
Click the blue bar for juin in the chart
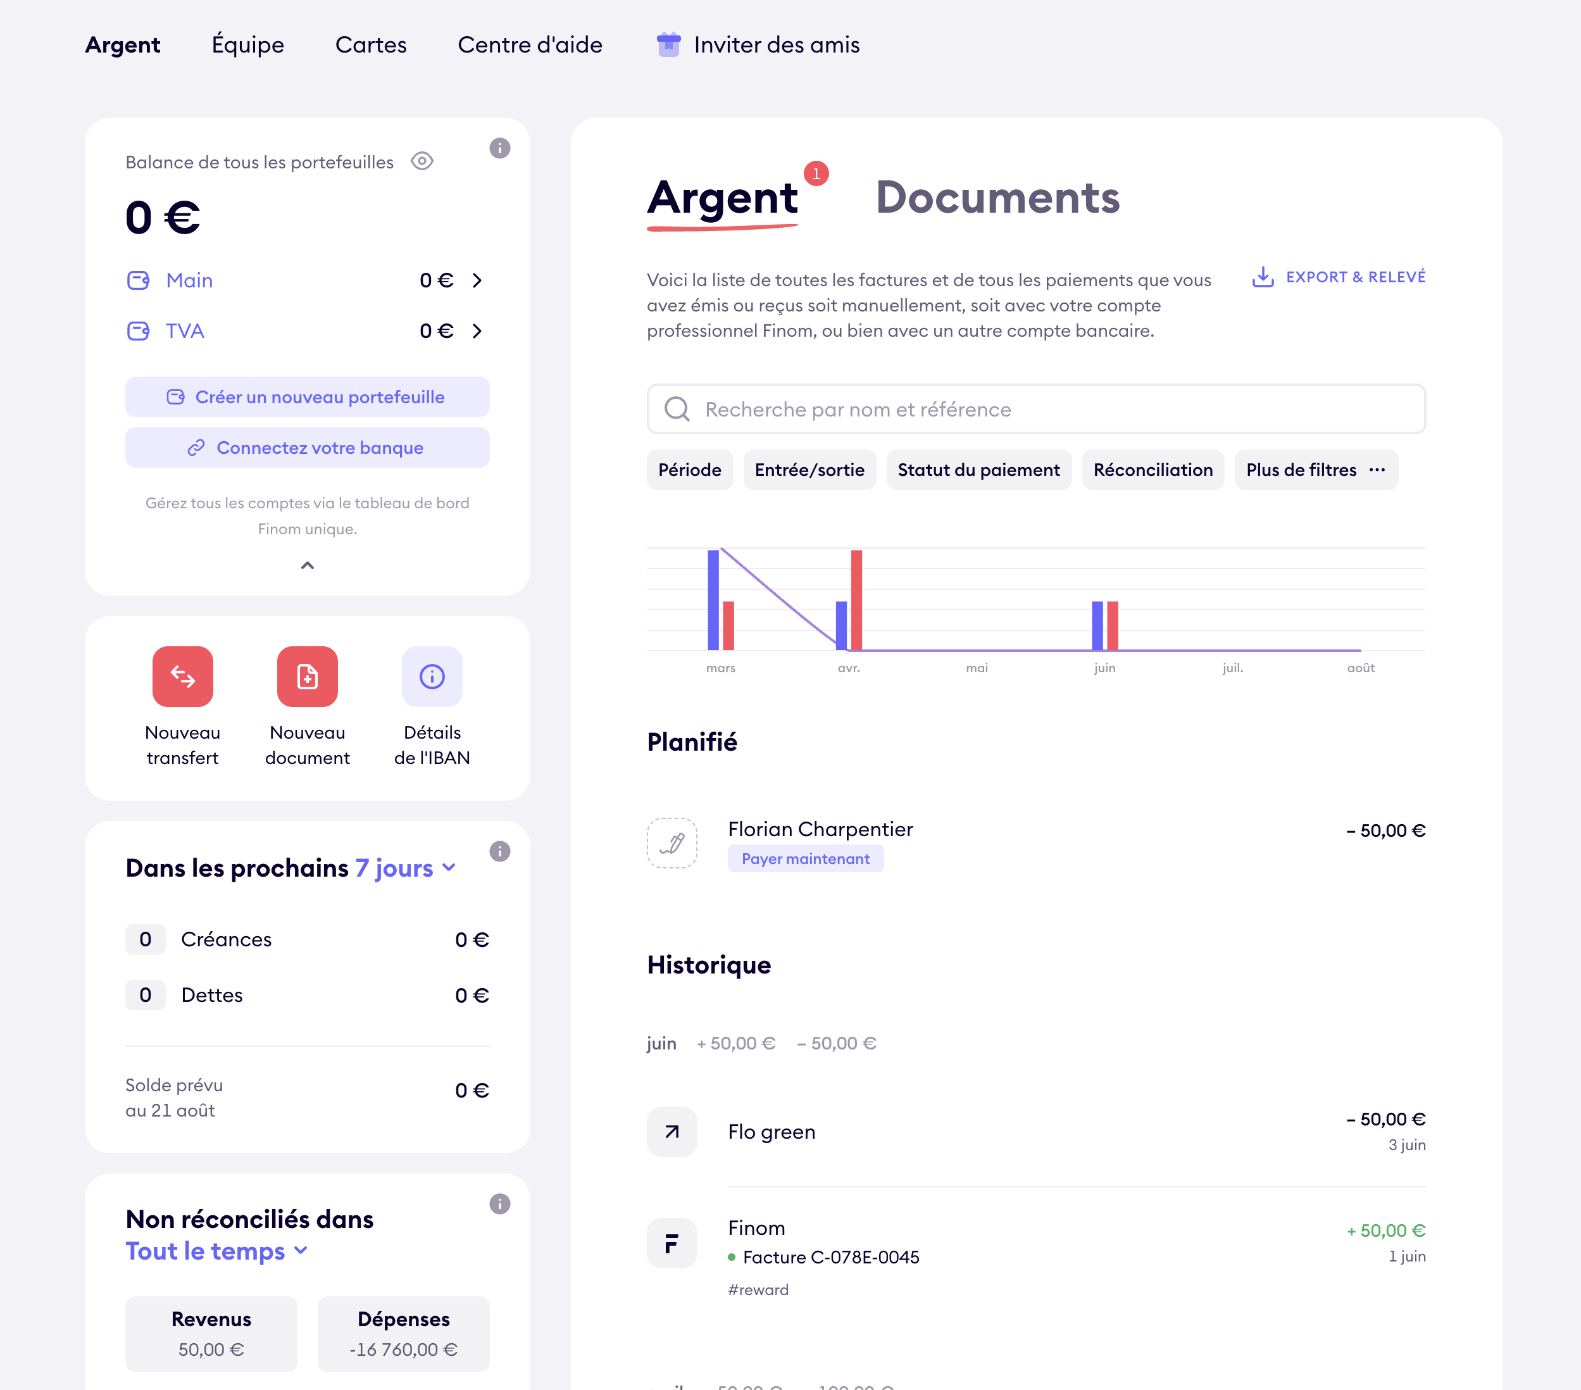click(x=1097, y=626)
